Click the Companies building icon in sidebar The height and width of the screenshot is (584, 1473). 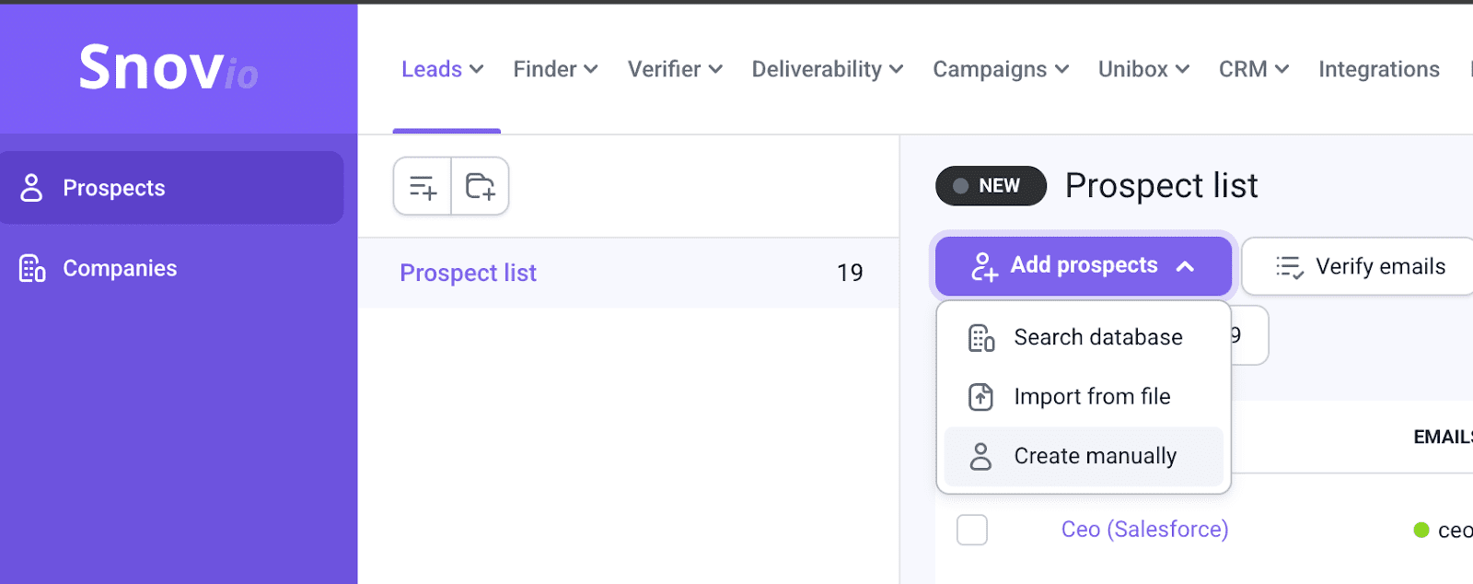point(32,268)
